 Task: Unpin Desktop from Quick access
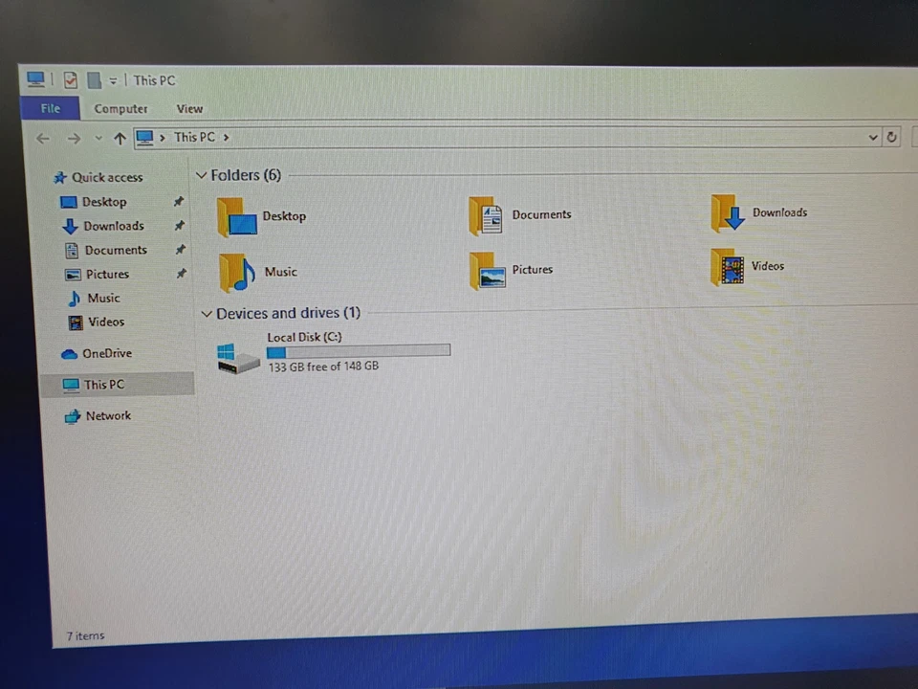pos(178,202)
